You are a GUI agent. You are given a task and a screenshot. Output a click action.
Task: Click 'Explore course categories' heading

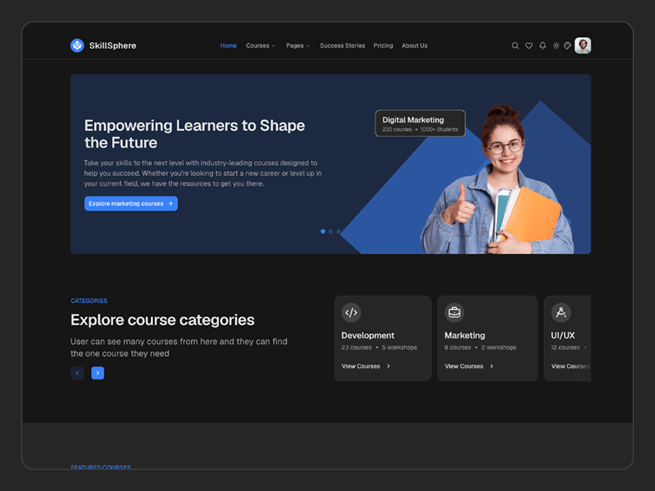coord(162,320)
